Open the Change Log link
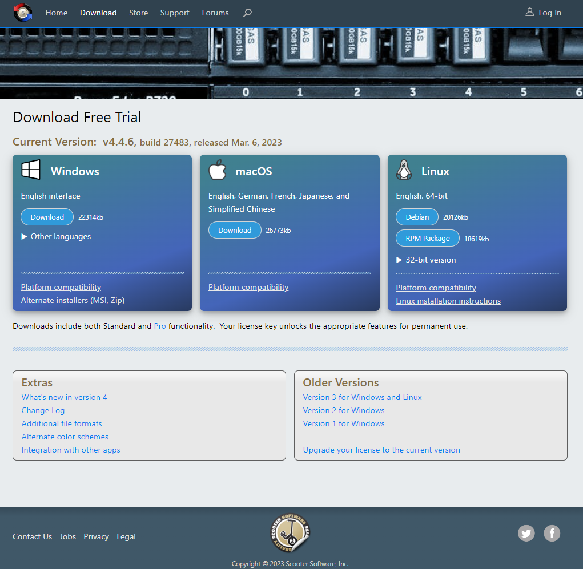Viewport: 583px width, 569px height. (43, 410)
